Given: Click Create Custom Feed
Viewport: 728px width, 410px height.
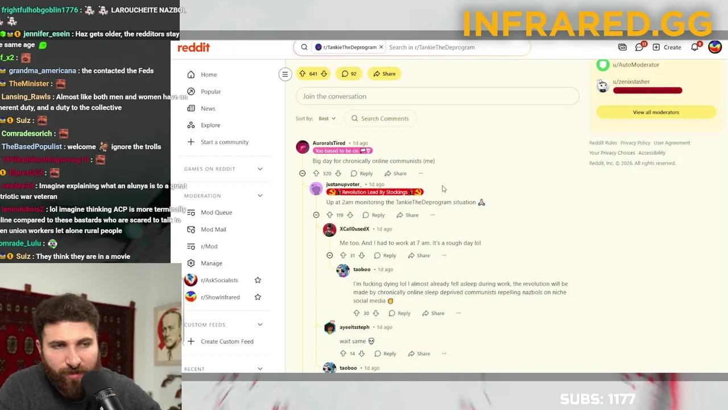Looking at the screenshot, I should (x=226, y=342).
